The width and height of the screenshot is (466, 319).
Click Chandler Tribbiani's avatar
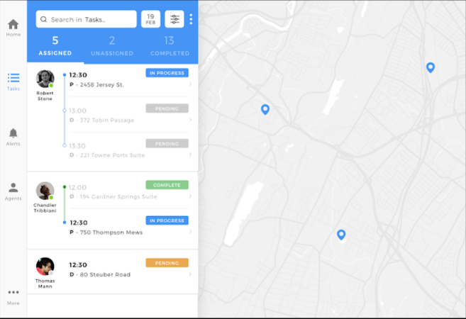click(x=45, y=191)
